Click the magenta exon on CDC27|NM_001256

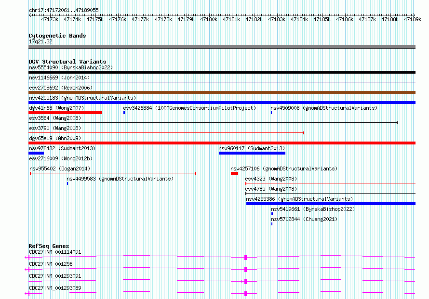click(246, 270)
